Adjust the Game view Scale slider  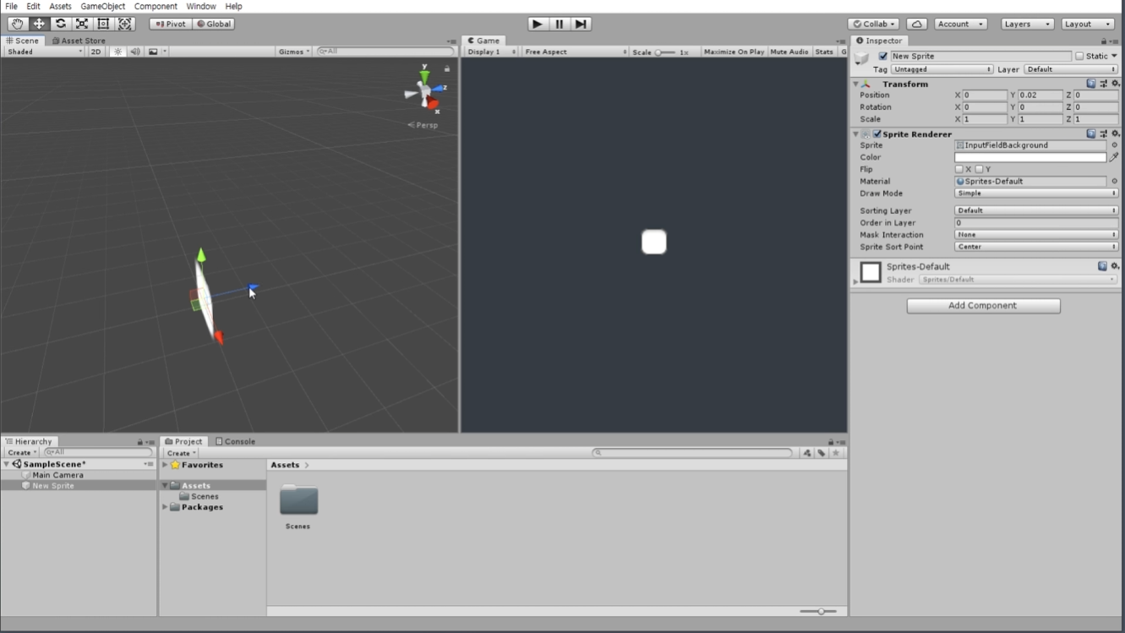pyautogui.click(x=665, y=52)
